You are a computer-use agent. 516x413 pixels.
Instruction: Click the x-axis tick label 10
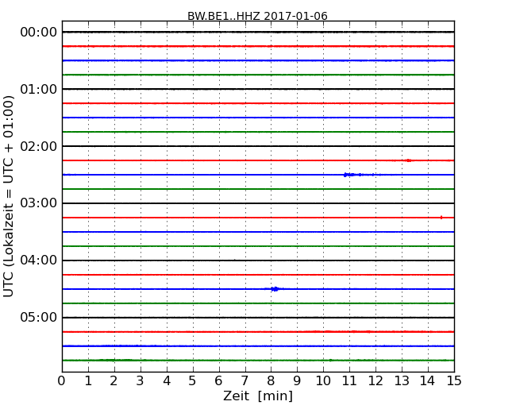click(x=323, y=381)
